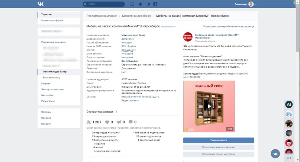The height and width of the screenshot is (162, 300).
Task: Open Рекламные кампании in left menu
Action: [54, 42]
